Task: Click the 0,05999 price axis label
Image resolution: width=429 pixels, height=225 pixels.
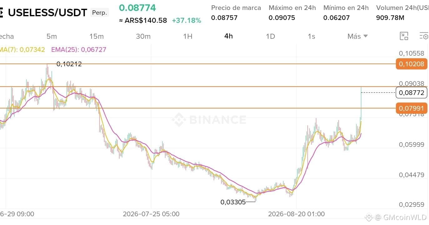Action: 412,144
